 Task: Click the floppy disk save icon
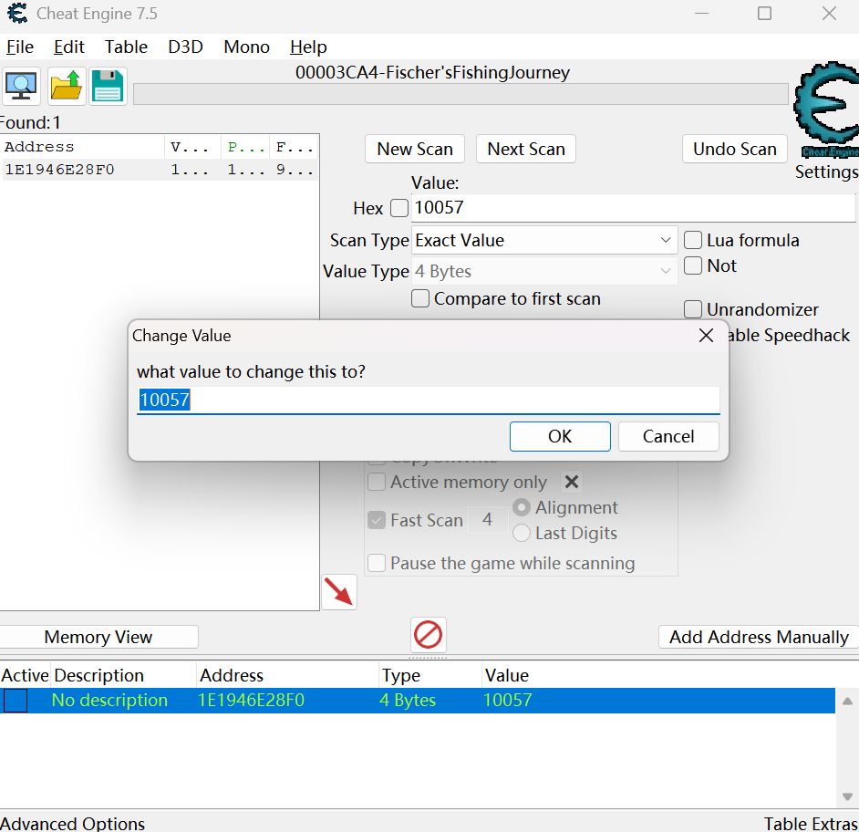click(108, 86)
